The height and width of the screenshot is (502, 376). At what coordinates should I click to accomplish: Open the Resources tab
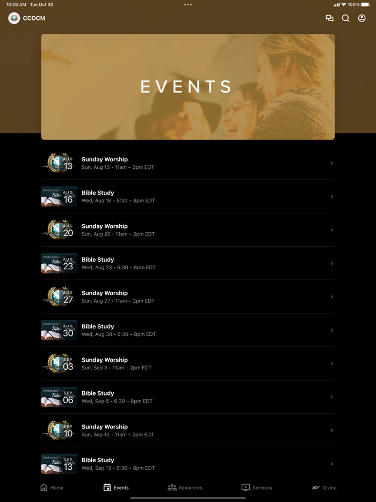pyautogui.click(x=185, y=487)
